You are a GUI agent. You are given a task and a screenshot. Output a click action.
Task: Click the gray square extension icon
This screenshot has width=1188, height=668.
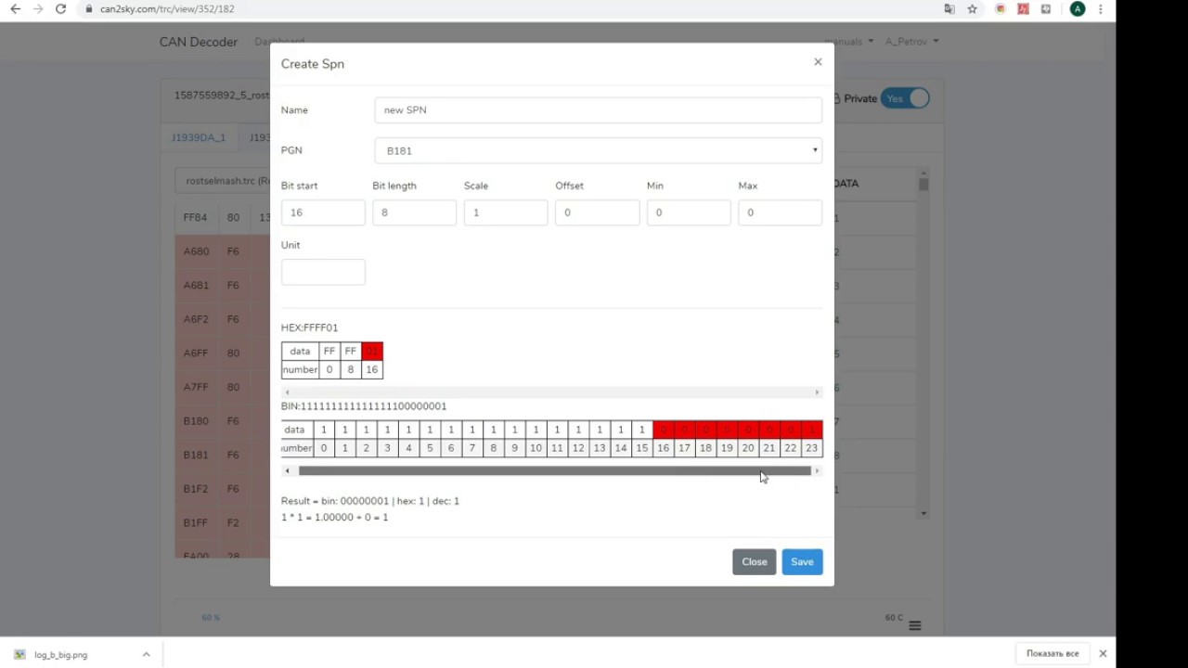coord(1047,9)
